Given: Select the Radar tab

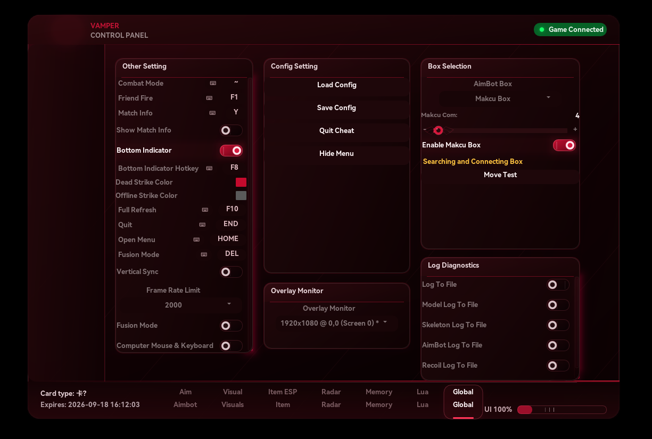Looking at the screenshot, I should 331,399.
